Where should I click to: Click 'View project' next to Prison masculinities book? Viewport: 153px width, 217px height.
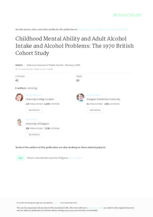75,158
